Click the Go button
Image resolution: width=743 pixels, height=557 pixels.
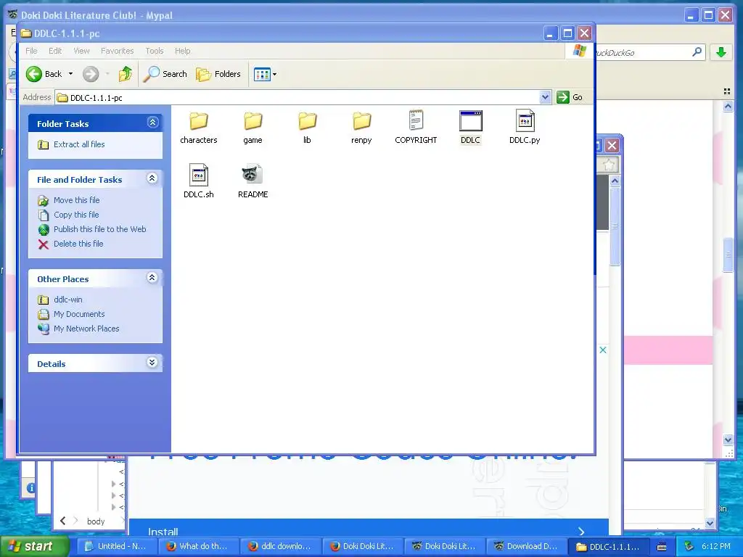tap(570, 97)
